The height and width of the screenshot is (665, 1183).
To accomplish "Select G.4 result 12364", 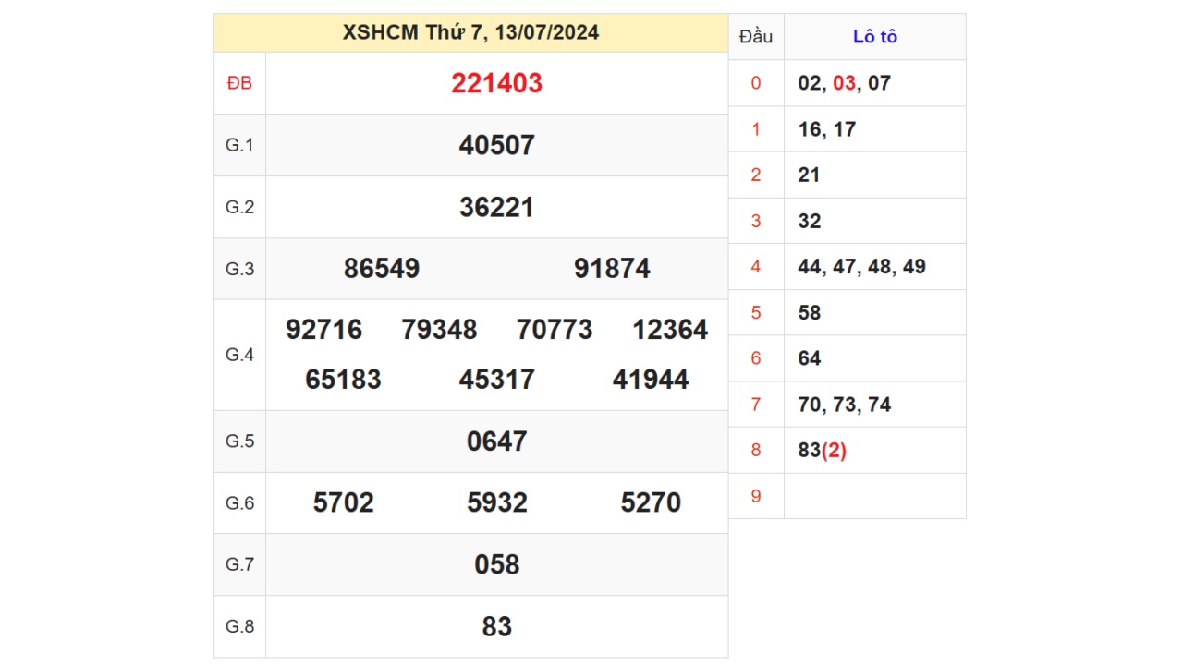I will [670, 330].
